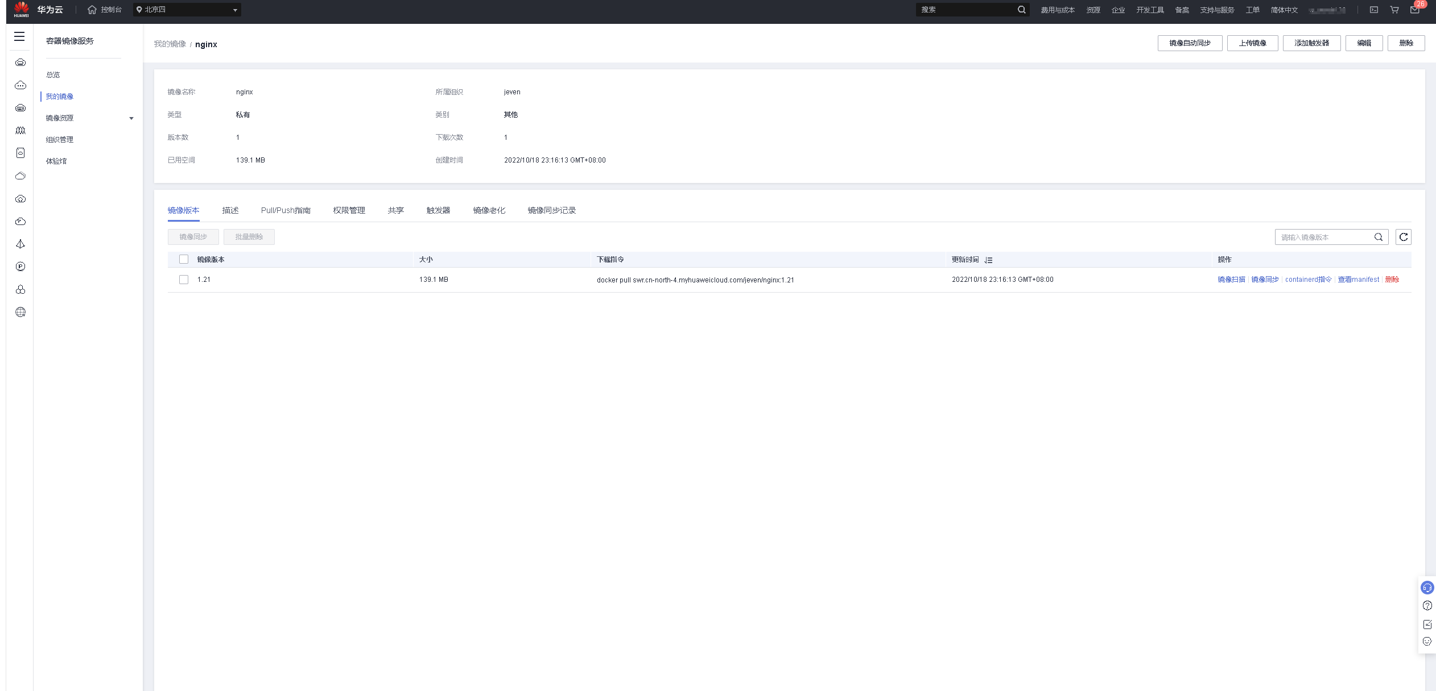The image size is (1436, 691).
Task: Click the globe icon in left sidebar
Action: pyautogui.click(x=20, y=312)
